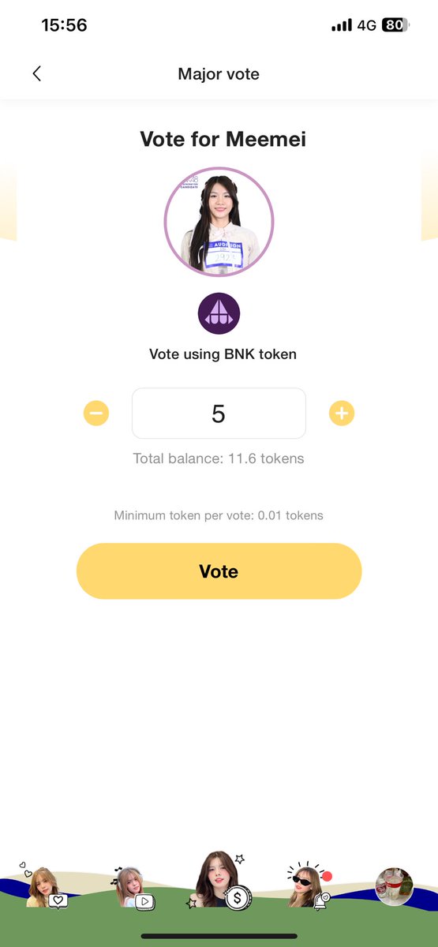Viewport: 438px width, 947px height.
Task: Open the user profile avatar tab
Action: coord(394,886)
